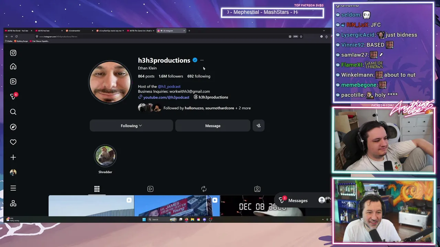The height and width of the screenshot is (247, 440).
Task: Expand the Following dropdown button
Action: [131, 126]
